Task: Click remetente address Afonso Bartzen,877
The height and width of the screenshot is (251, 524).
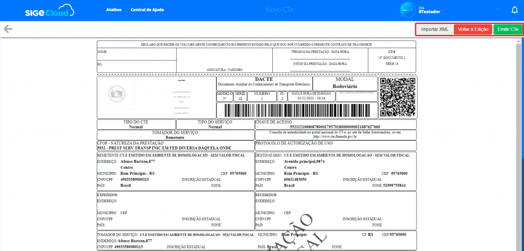Action: tap(137, 161)
